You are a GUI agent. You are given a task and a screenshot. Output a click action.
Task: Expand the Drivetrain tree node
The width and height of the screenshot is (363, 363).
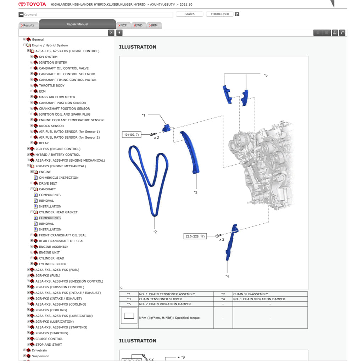click(25, 350)
